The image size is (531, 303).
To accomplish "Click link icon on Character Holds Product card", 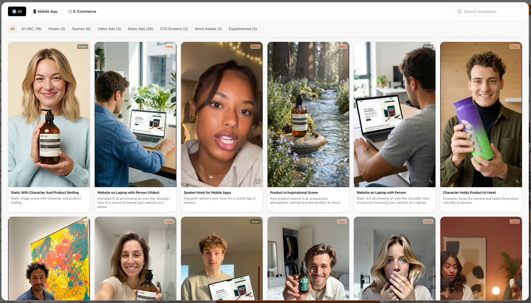I will pyautogui.click(x=517, y=181).
